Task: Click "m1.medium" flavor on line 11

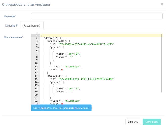Action: pos(72,67)
